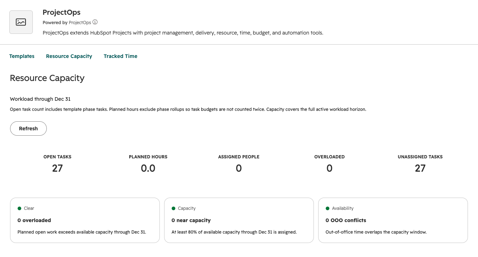Click the green status dot beside Availability
This screenshot has height=257, width=478.
point(328,208)
